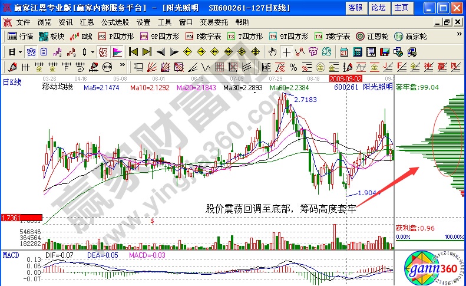The width and height of the screenshot is (466, 286).
Task: Select the hand pan tool
Action: click(273, 51)
